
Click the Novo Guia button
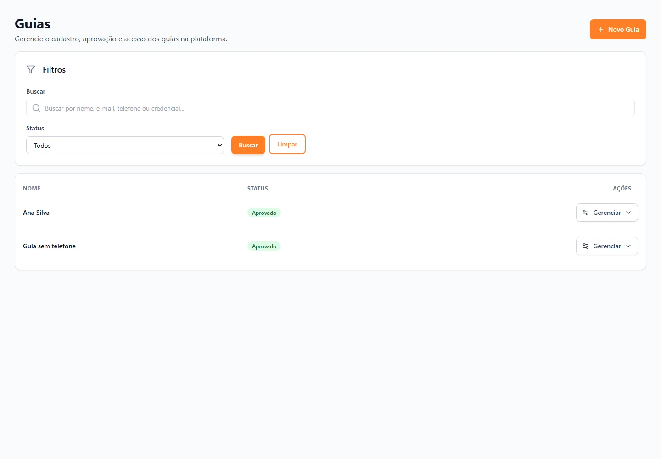coord(618,29)
